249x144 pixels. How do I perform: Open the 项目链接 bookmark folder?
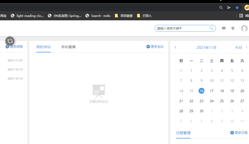124,16
